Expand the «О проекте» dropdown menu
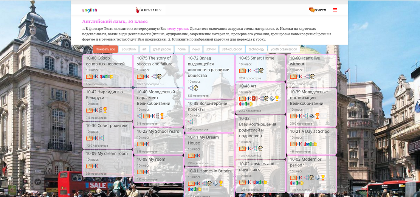The image size is (420, 197). coord(149,10)
